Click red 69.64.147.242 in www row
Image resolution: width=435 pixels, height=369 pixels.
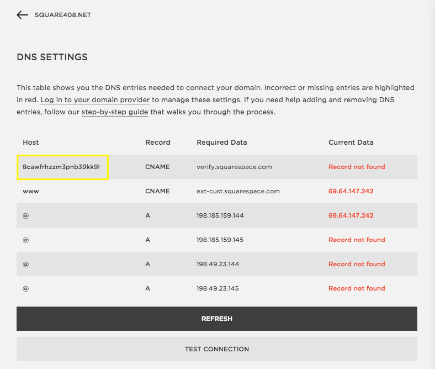pyautogui.click(x=351, y=191)
